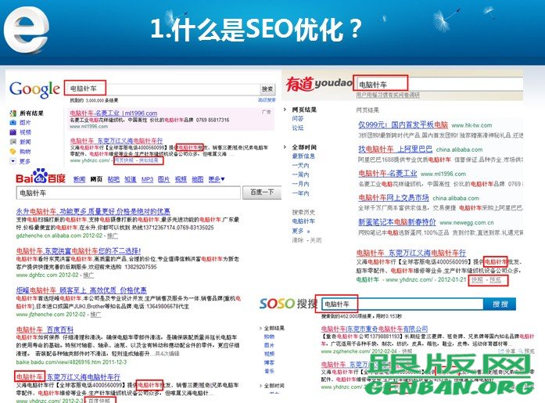Click the Baidu paw logo
This screenshot has height=403, width=545.
[41, 176]
